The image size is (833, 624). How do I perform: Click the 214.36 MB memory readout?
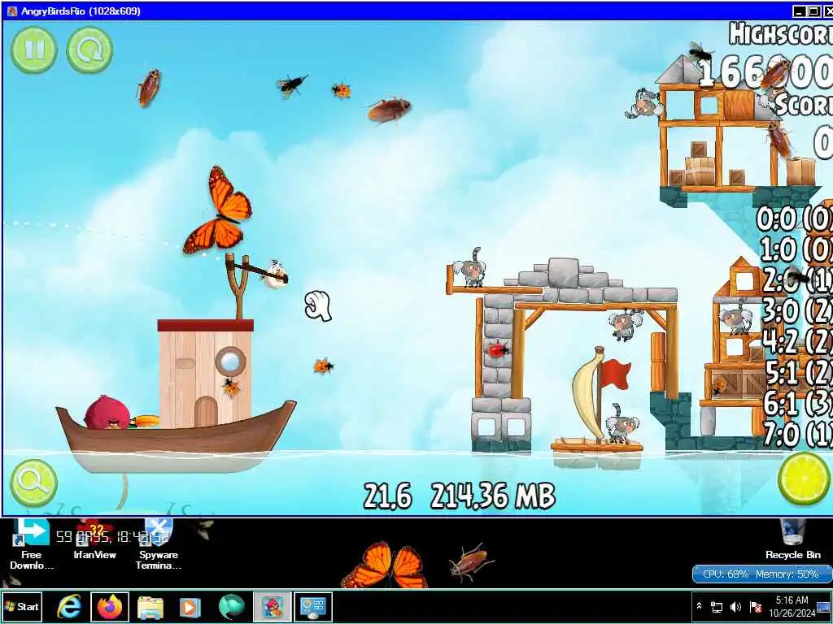coord(492,496)
